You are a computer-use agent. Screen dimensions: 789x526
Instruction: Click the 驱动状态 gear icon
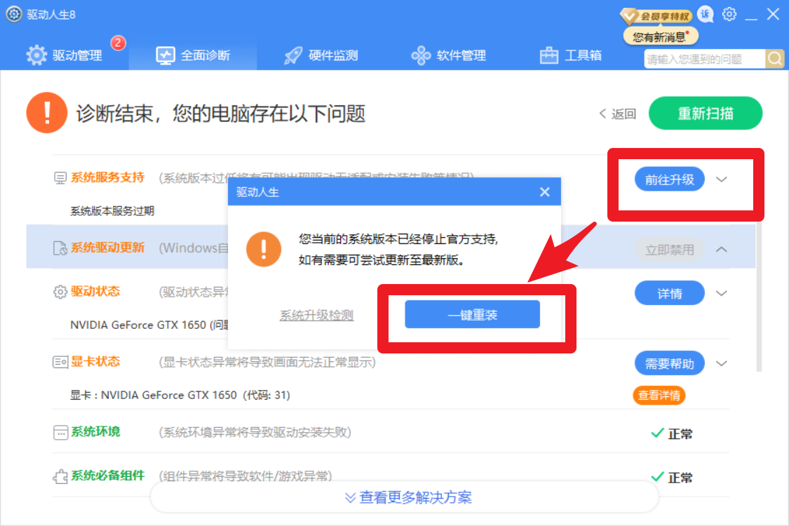[x=60, y=292]
